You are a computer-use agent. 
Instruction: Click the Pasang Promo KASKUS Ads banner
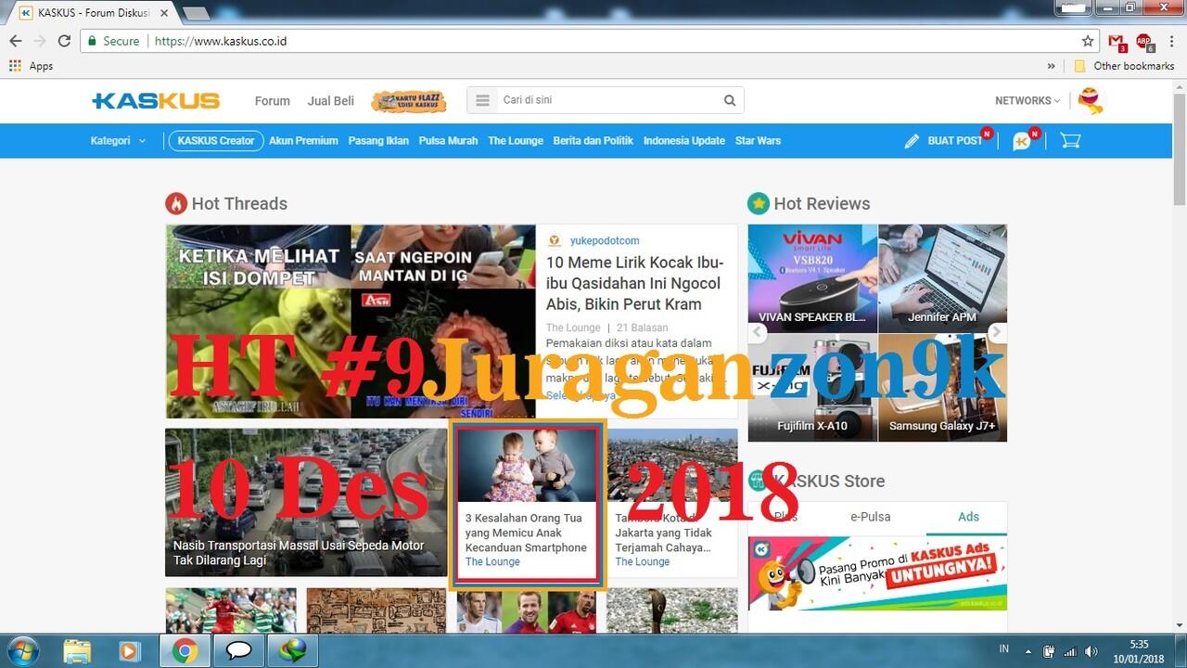pyautogui.click(x=877, y=573)
